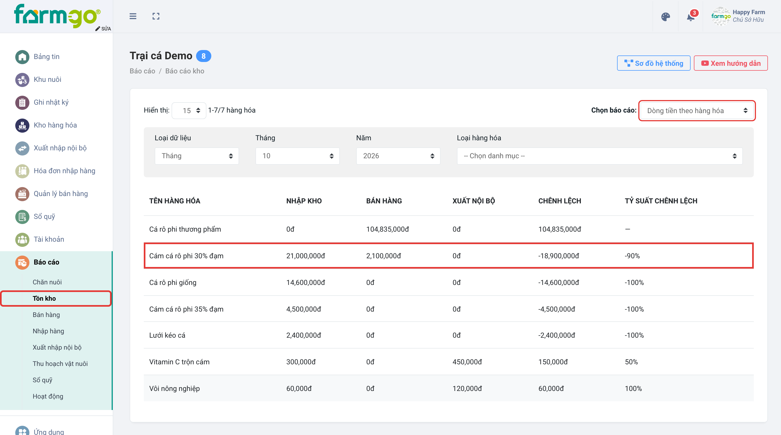Click the Kho hàng hóa warehouse icon
Image resolution: width=781 pixels, height=435 pixels.
22,125
